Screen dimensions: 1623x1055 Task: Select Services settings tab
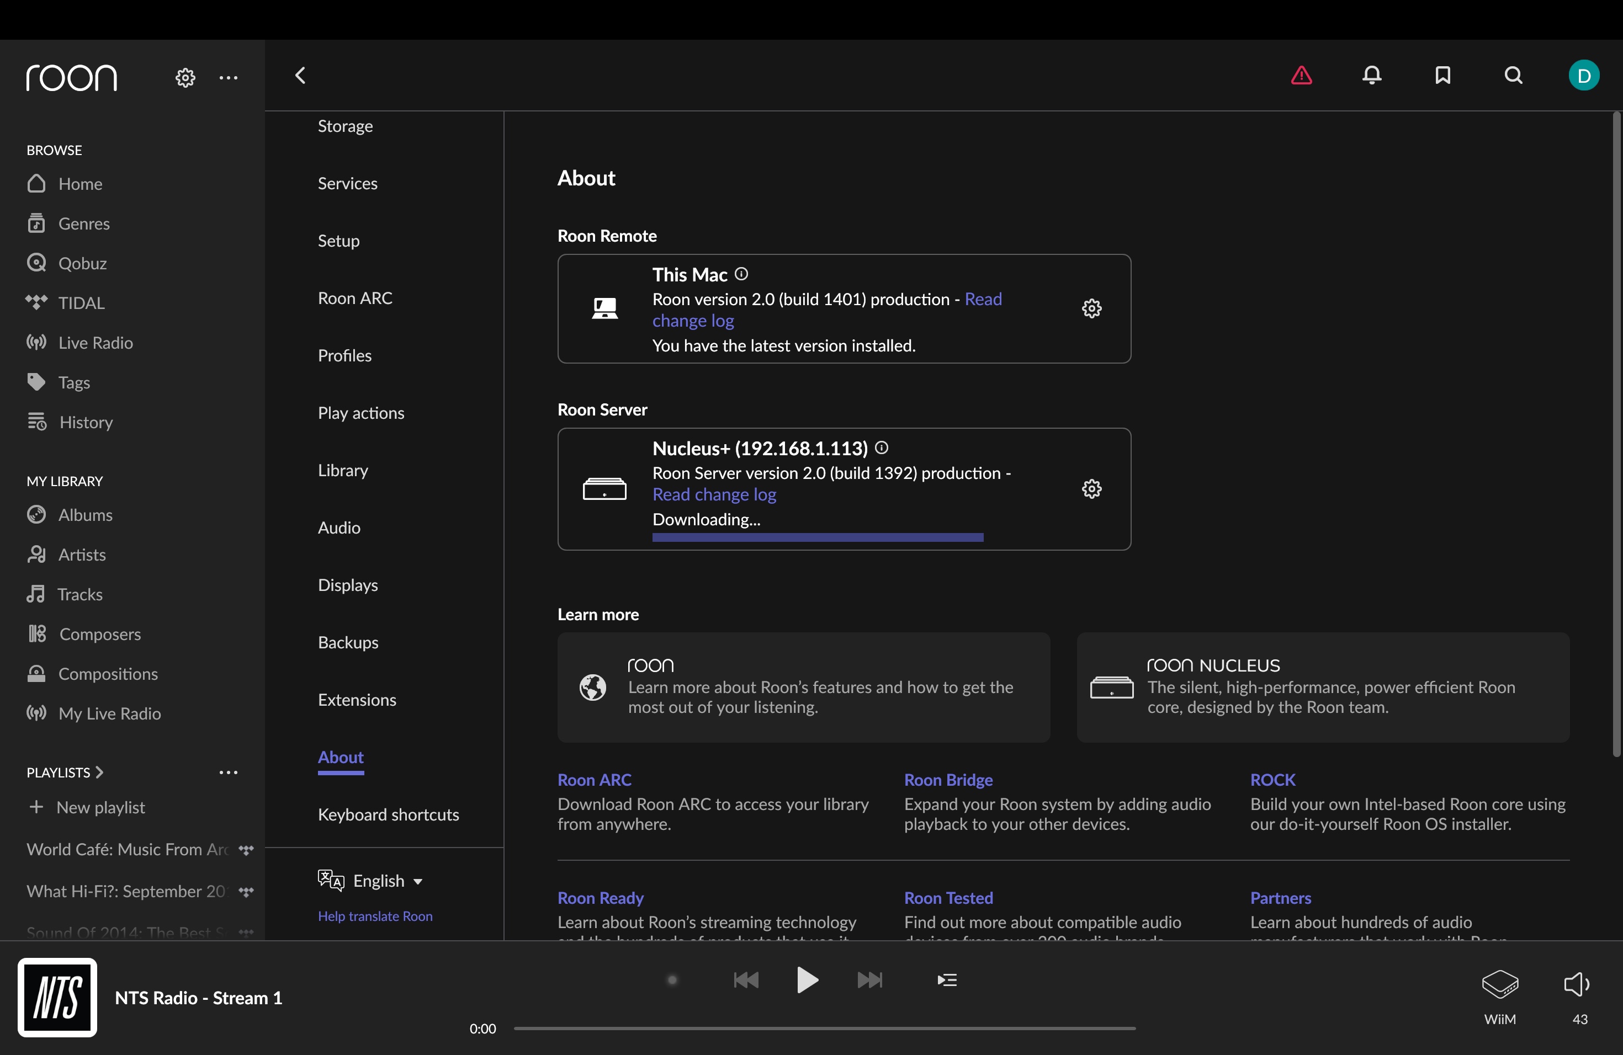click(348, 183)
